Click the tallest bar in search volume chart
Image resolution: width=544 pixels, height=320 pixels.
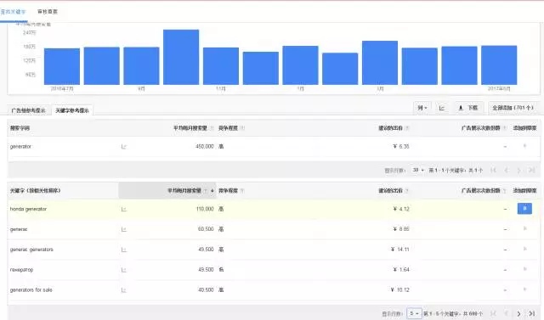(181, 57)
